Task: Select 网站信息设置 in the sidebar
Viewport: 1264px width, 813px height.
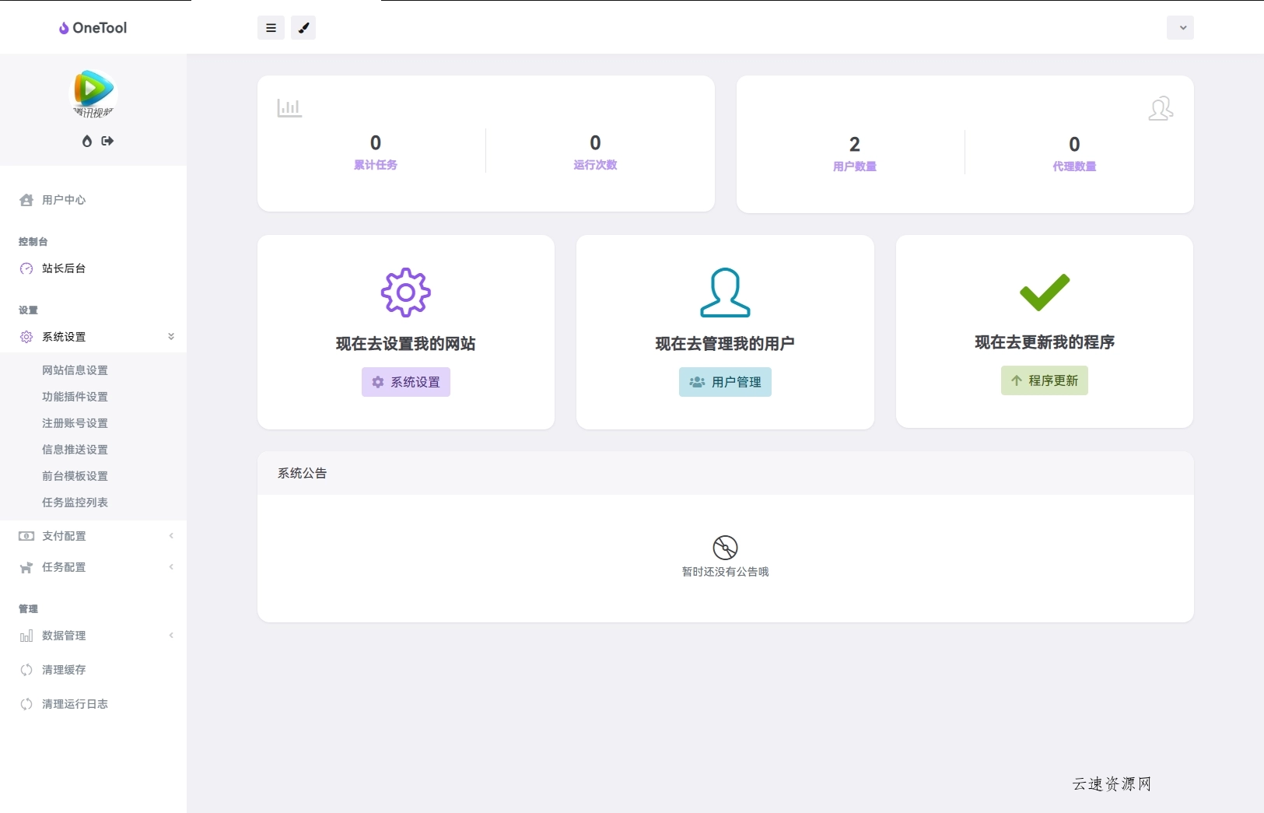Action: [75, 370]
